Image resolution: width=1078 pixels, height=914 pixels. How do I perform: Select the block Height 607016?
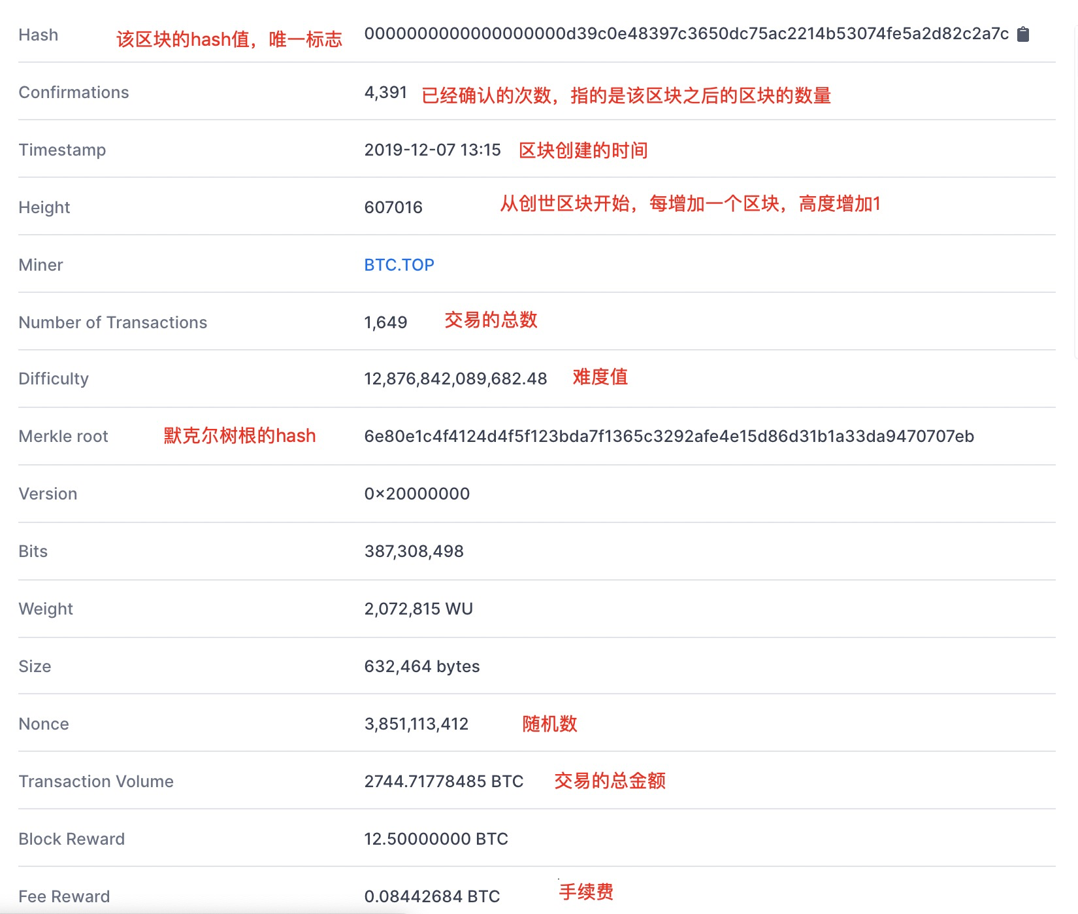coord(393,207)
